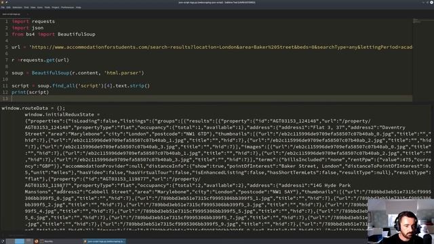Switch to first virtual desktop in pager
This screenshot has width=434, height=244.
point(10,241)
